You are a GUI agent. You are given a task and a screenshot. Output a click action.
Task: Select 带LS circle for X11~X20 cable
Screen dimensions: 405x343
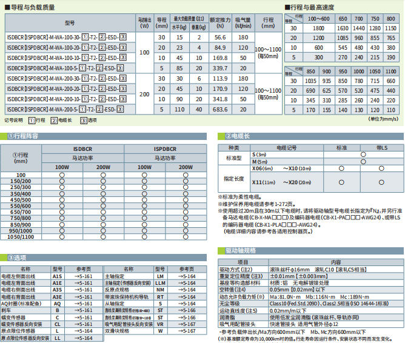(x=381, y=182)
